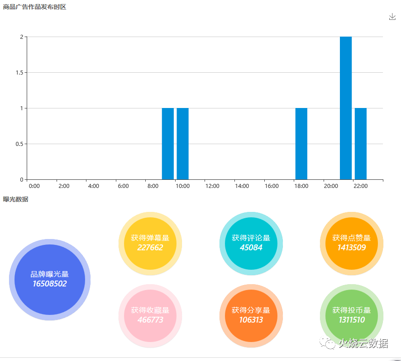
Task: Click the 获得评论量 45084 circle
Action: [x=251, y=244]
